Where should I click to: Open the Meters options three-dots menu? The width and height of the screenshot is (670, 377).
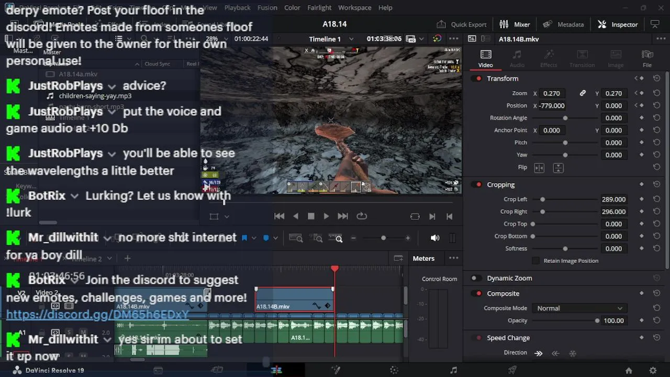453,258
